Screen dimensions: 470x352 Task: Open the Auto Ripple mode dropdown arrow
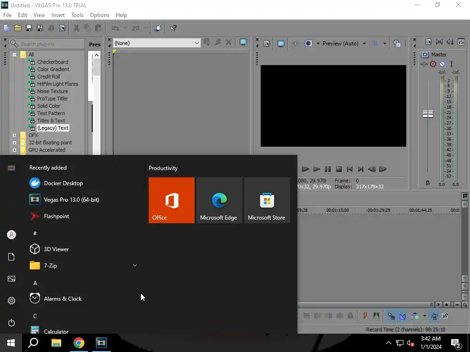point(425,316)
